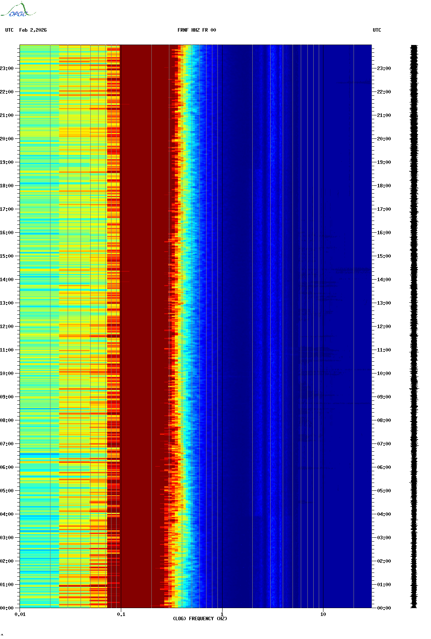The height and width of the screenshot is (639, 431).
Task: Click the FRNF HHZ FR 00 station title
Action: click(x=196, y=30)
